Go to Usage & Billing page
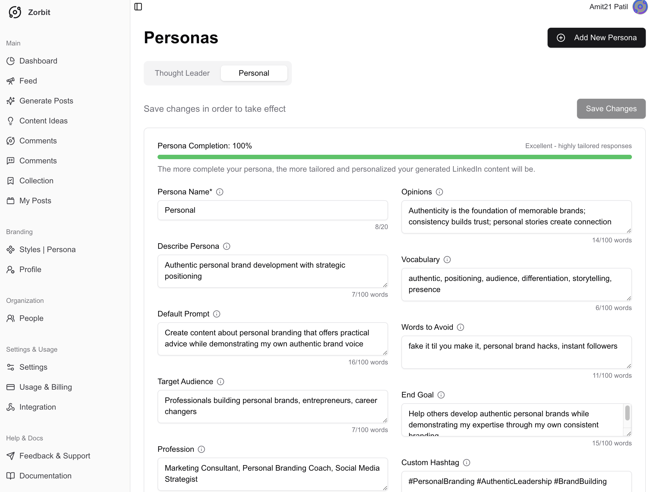 (46, 387)
